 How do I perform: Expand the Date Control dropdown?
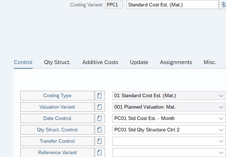pos(222,119)
